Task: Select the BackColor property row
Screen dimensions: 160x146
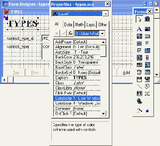Action: point(77,57)
